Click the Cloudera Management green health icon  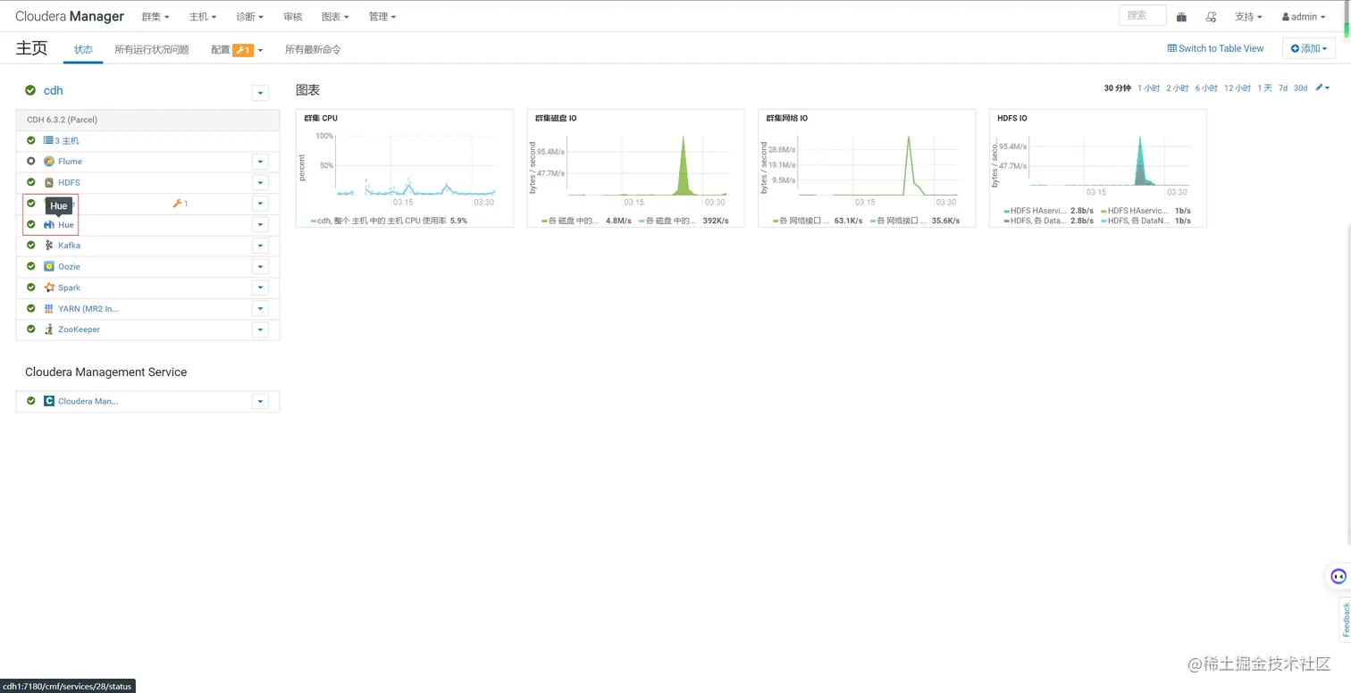click(x=31, y=401)
